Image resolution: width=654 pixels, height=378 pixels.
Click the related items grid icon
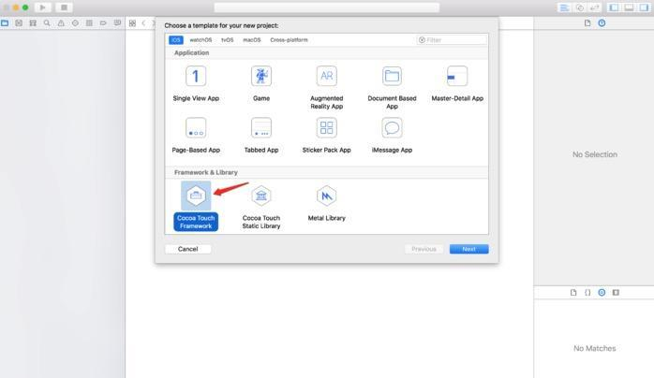132,23
